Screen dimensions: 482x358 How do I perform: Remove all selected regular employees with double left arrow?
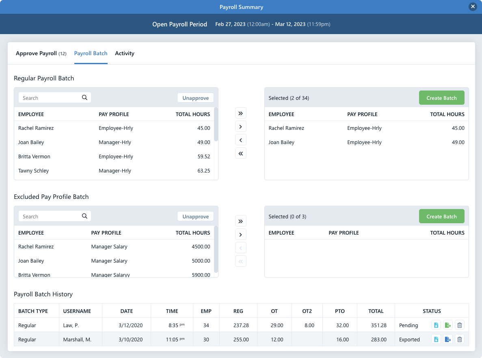(240, 153)
